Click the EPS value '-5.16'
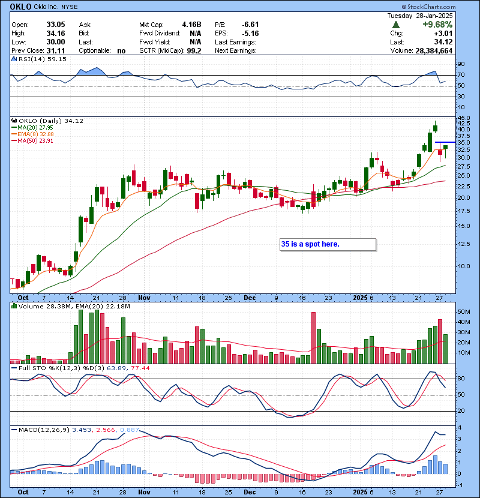Image resolution: width=480 pixels, height=498 pixels. pyautogui.click(x=250, y=34)
